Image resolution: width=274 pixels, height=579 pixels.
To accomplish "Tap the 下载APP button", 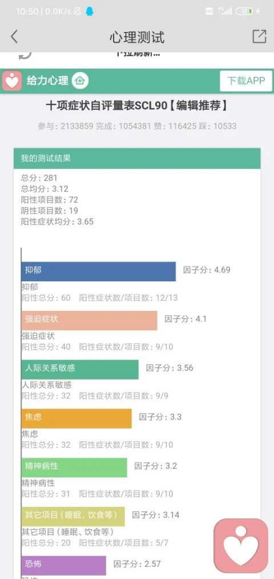I will tap(246, 81).
